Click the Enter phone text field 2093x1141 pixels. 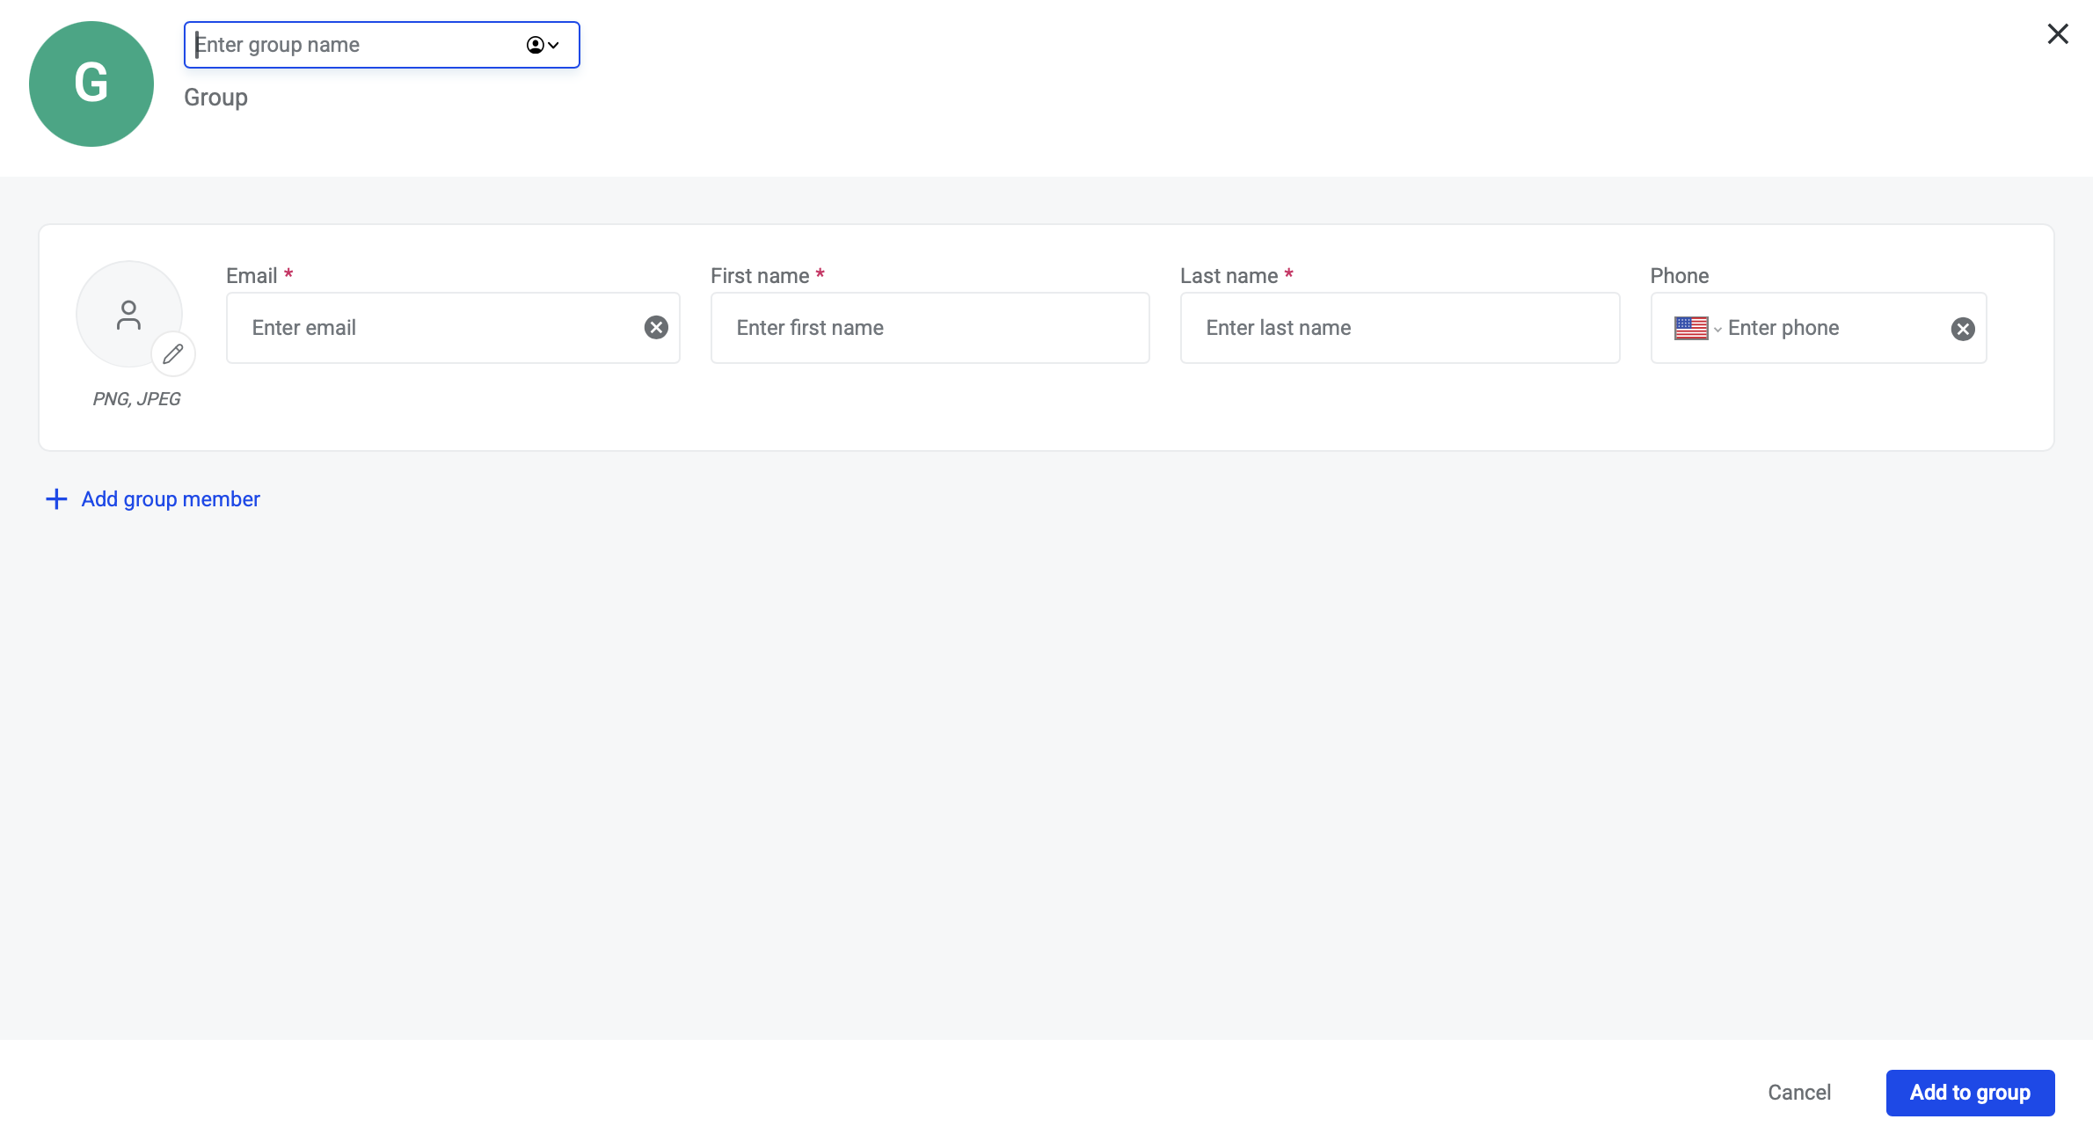(1829, 328)
